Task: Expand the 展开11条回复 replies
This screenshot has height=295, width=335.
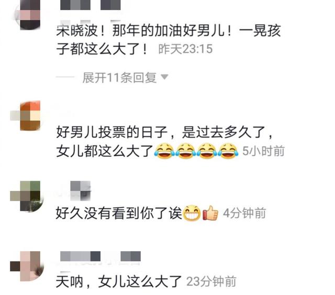Action: pos(120,77)
